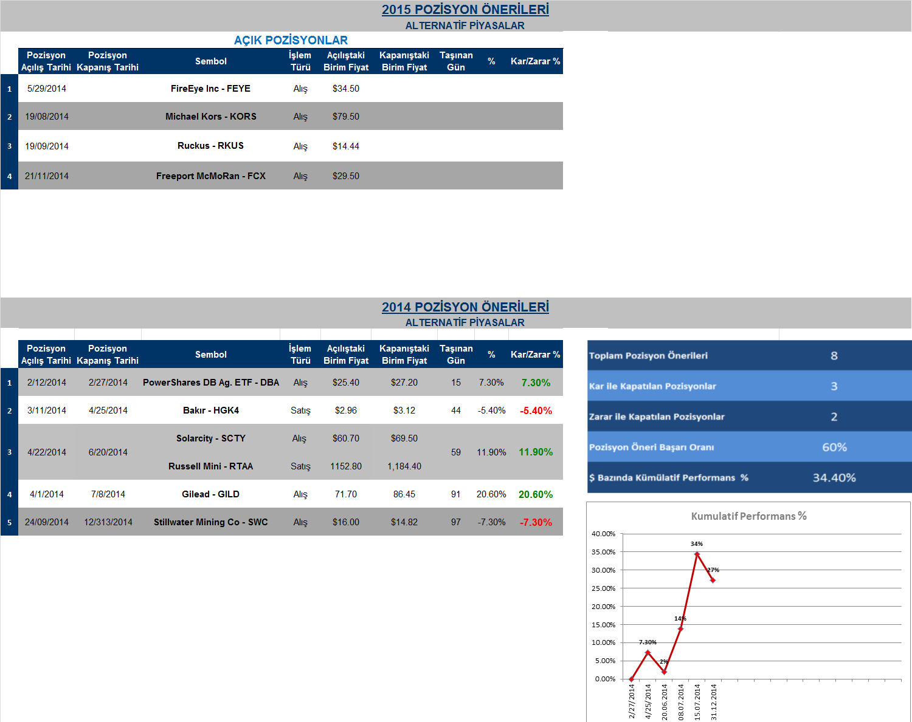This screenshot has width=912, height=722.
Task: Select the FireEye Inc - FEYE cell
Action: click(210, 89)
